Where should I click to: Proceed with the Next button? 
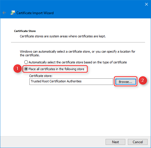[115, 142]
